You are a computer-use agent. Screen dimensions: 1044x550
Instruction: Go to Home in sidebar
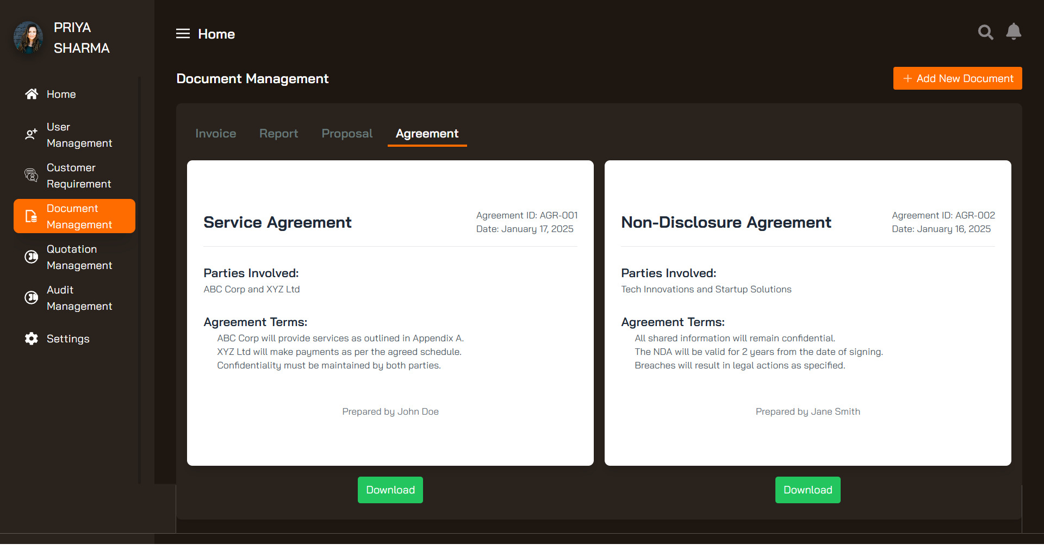[74, 94]
